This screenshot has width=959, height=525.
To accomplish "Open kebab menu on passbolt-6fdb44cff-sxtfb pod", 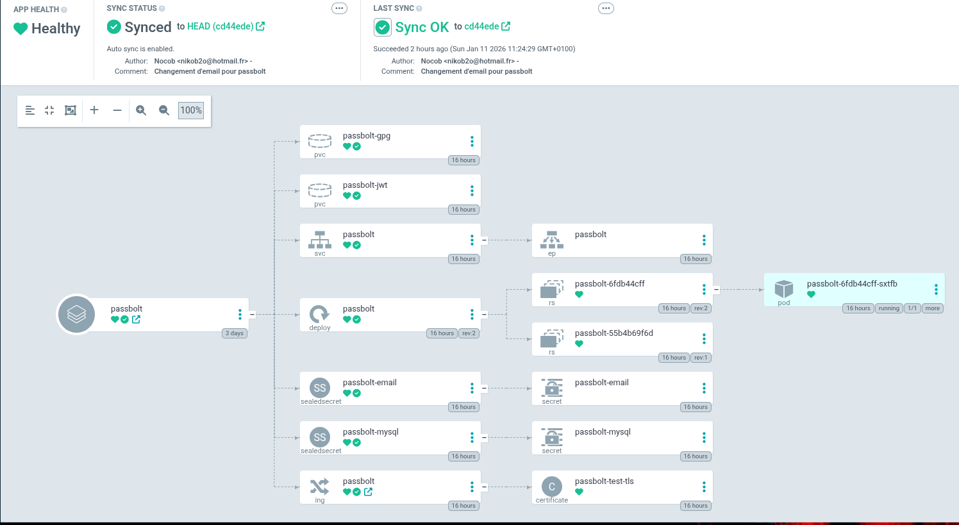I will coord(936,290).
